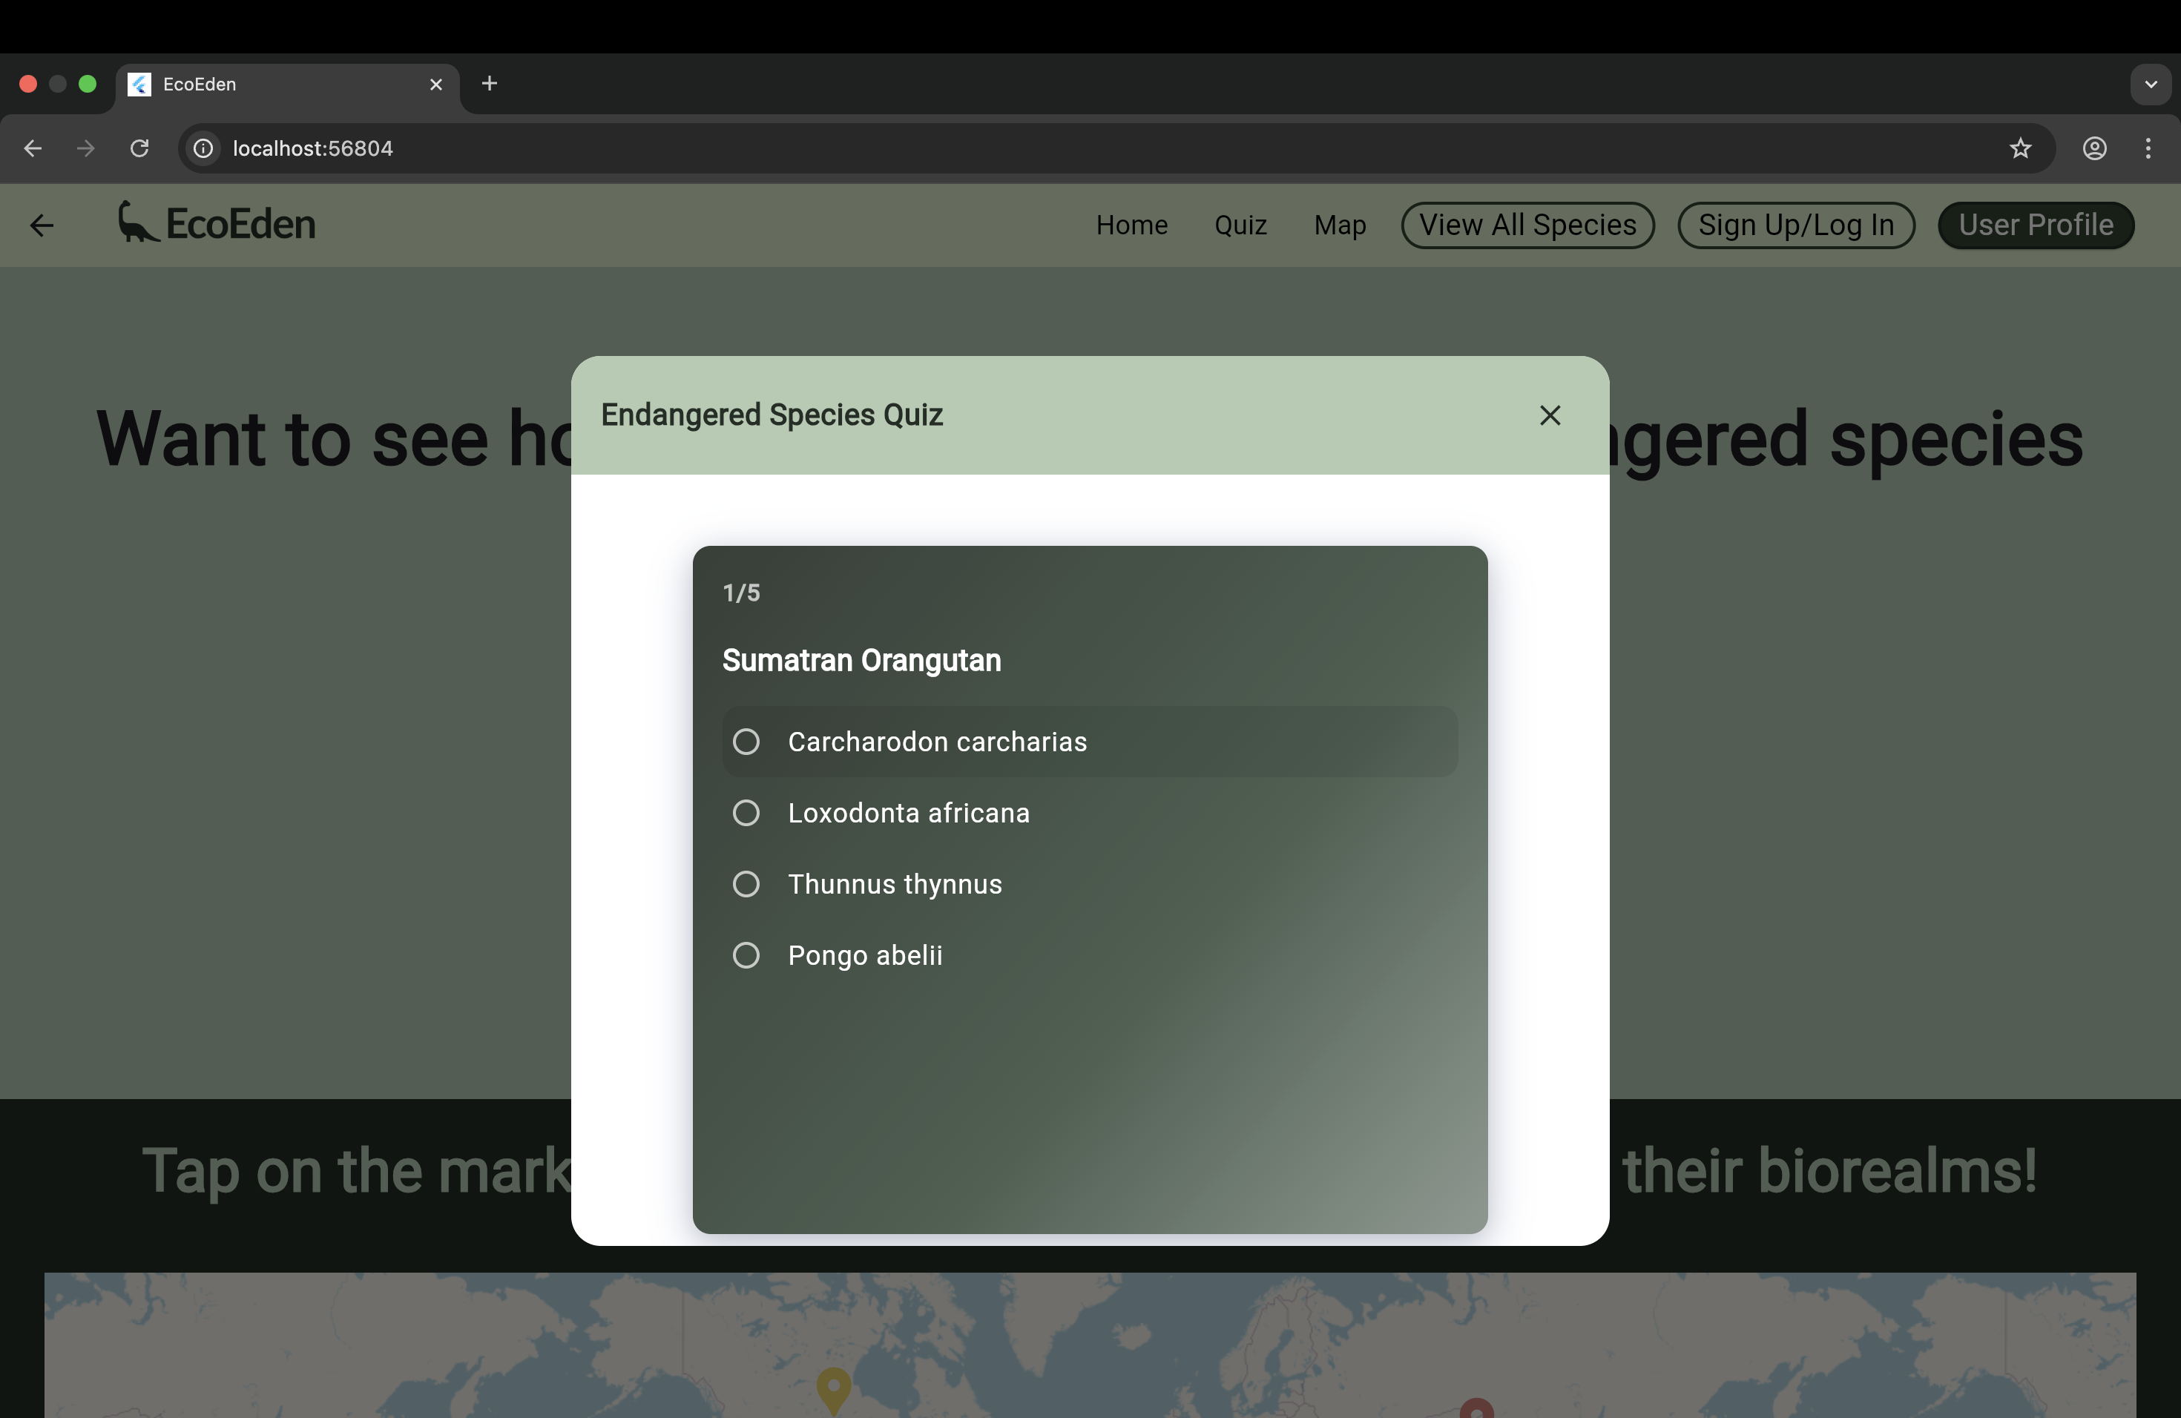Expand the tab search dropdown arrow
2181x1418 pixels.
click(2150, 85)
